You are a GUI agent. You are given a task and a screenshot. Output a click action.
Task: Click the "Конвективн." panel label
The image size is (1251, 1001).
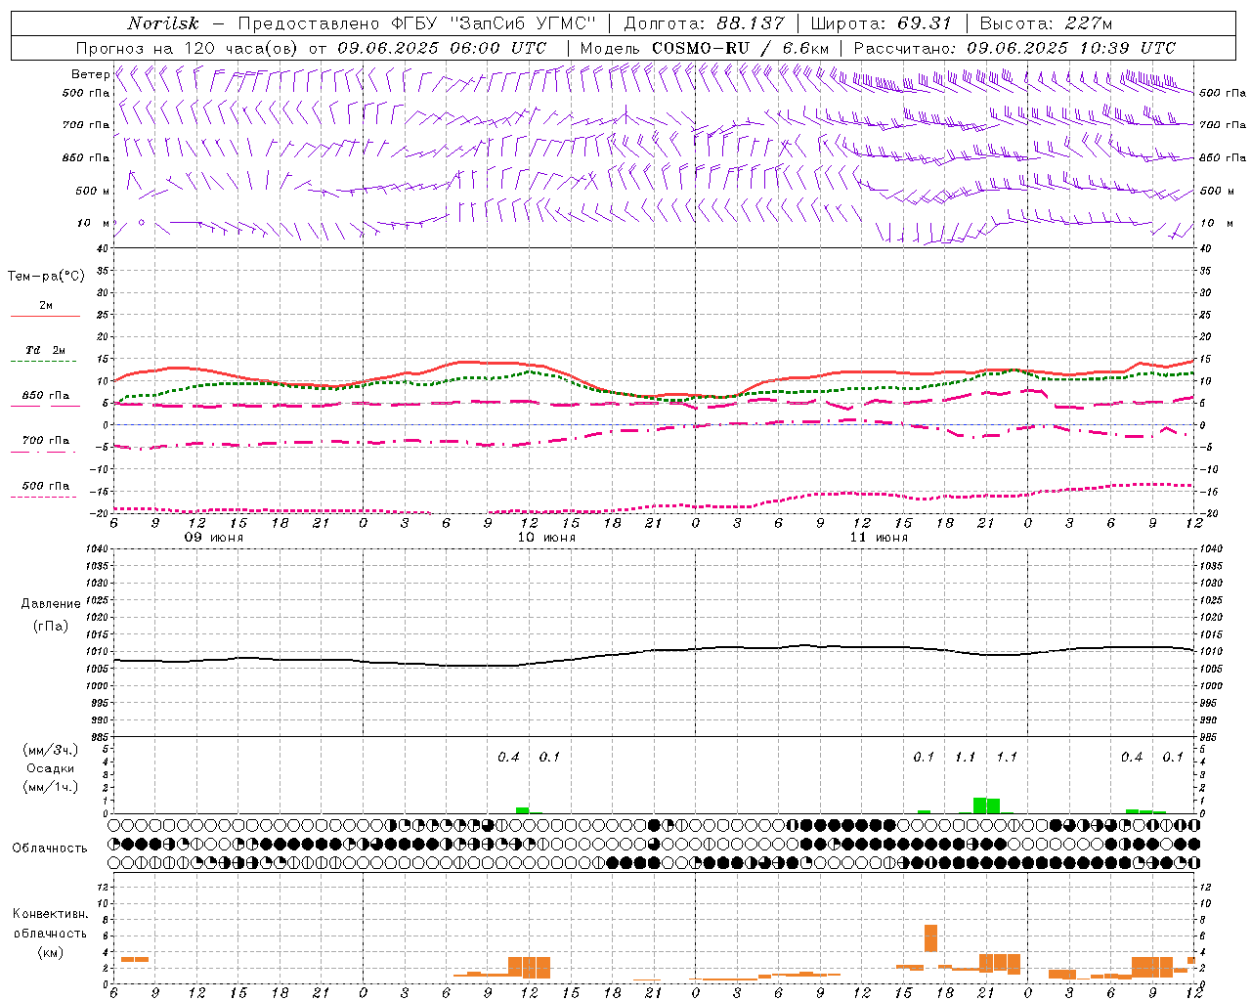point(50,914)
